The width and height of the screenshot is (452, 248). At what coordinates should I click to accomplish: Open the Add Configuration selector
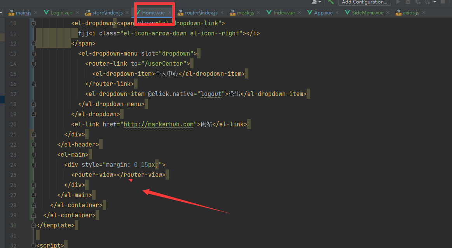[365, 2]
